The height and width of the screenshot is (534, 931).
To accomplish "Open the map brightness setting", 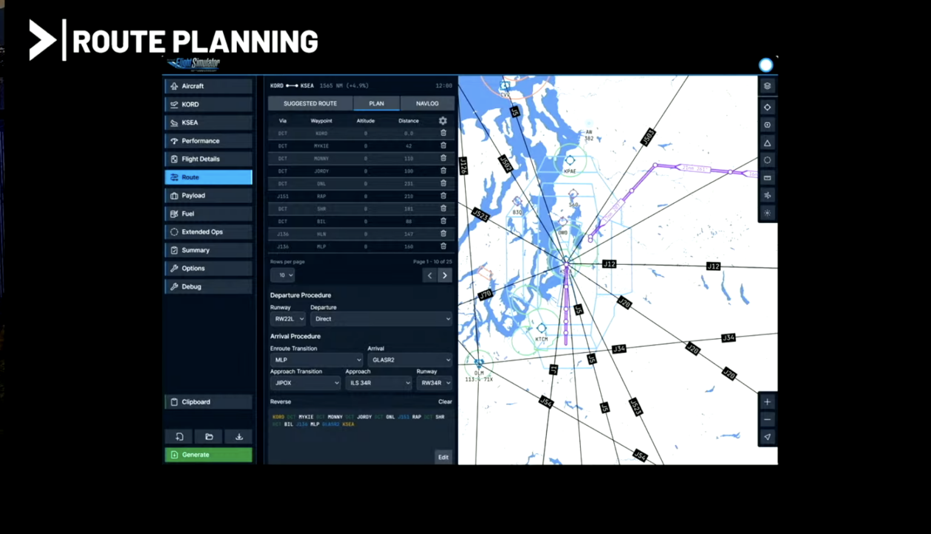I will tap(767, 213).
